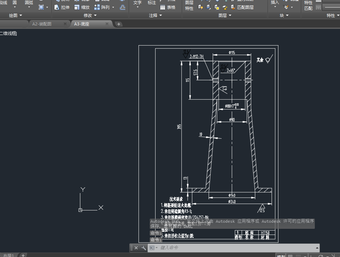This screenshot has width=340, height=257.
Task: Expand command history with up arrow
Action: [317, 248]
